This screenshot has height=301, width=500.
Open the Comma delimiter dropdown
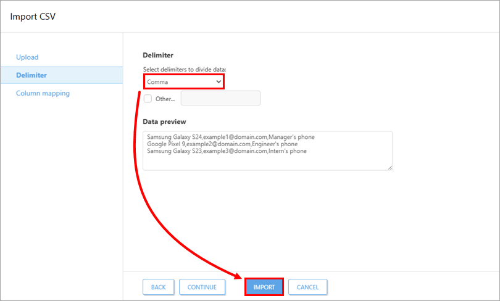[x=184, y=82]
